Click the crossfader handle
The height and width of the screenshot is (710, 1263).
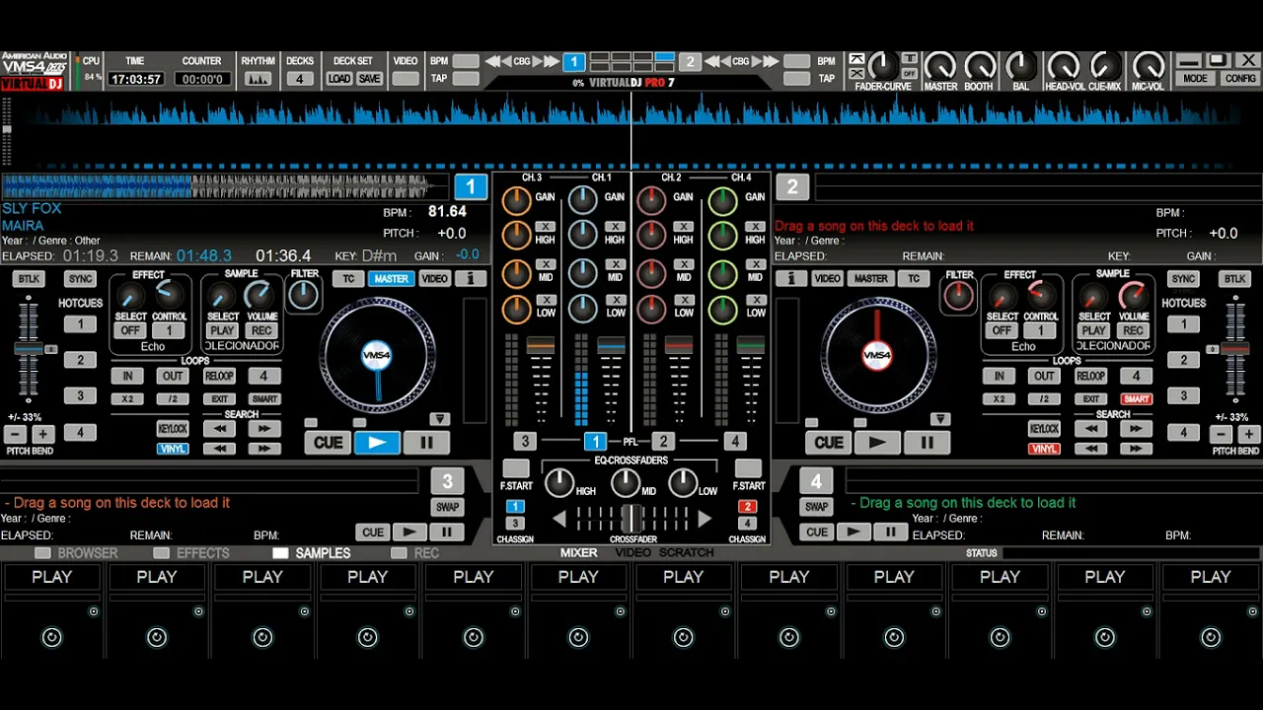(x=631, y=517)
